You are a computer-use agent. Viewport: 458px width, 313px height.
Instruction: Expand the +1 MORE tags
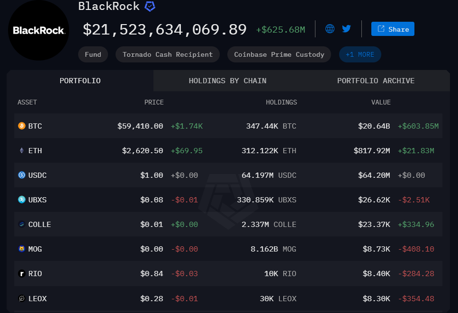[x=360, y=54]
